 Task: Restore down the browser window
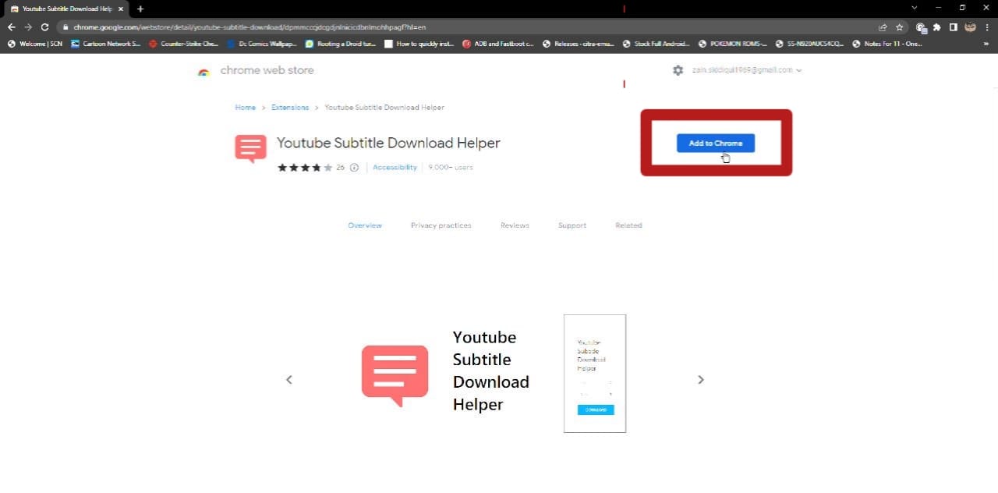(x=962, y=8)
